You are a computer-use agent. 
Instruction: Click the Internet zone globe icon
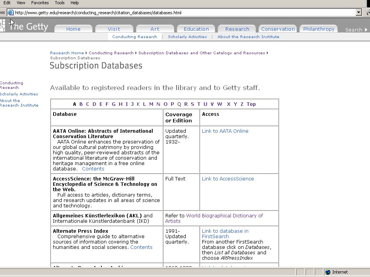pyautogui.click(x=328, y=272)
